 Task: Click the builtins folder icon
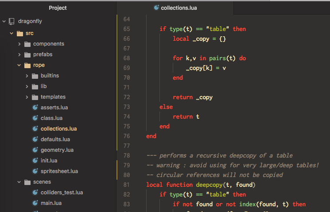point(35,76)
